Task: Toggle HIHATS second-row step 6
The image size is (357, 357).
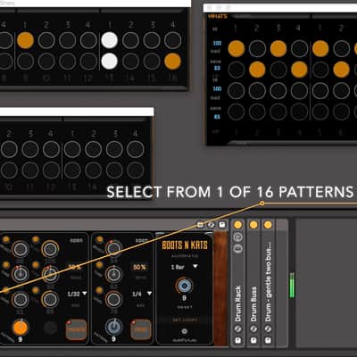Action: (341, 70)
